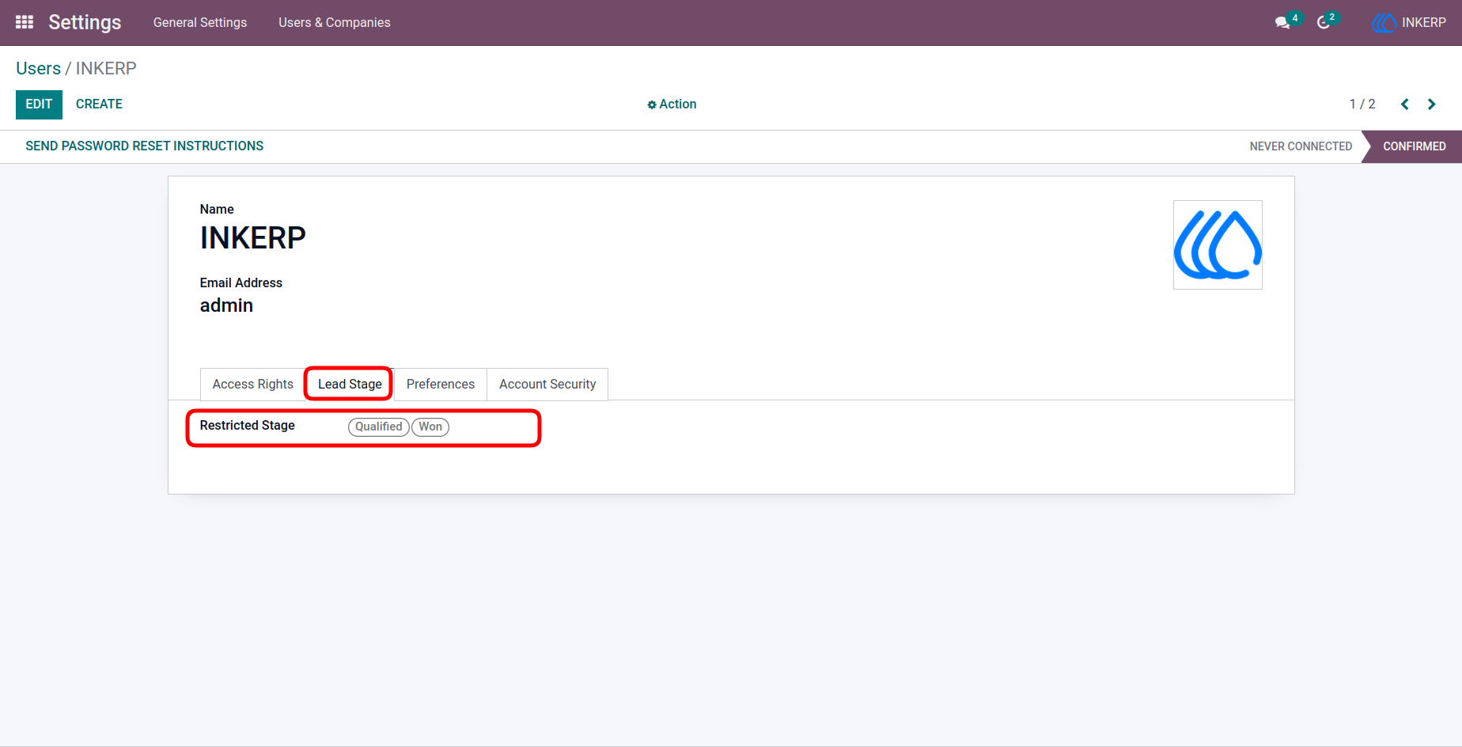Navigate back to Users breadcrumb

coord(38,69)
